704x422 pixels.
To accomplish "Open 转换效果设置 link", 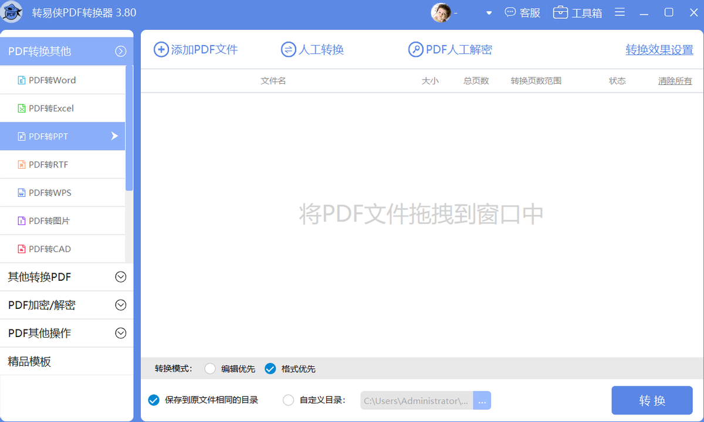I will [659, 50].
